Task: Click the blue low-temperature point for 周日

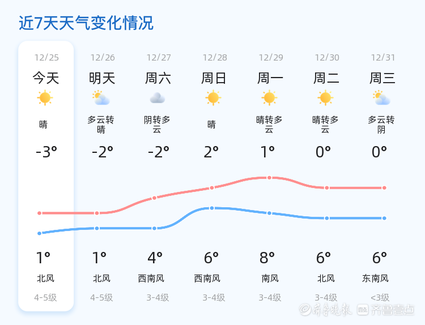Action: (212, 208)
